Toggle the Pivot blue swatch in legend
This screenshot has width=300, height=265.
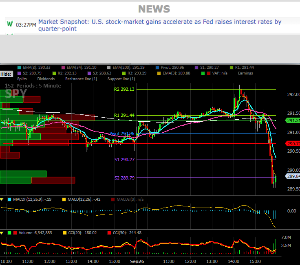pos(157,68)
